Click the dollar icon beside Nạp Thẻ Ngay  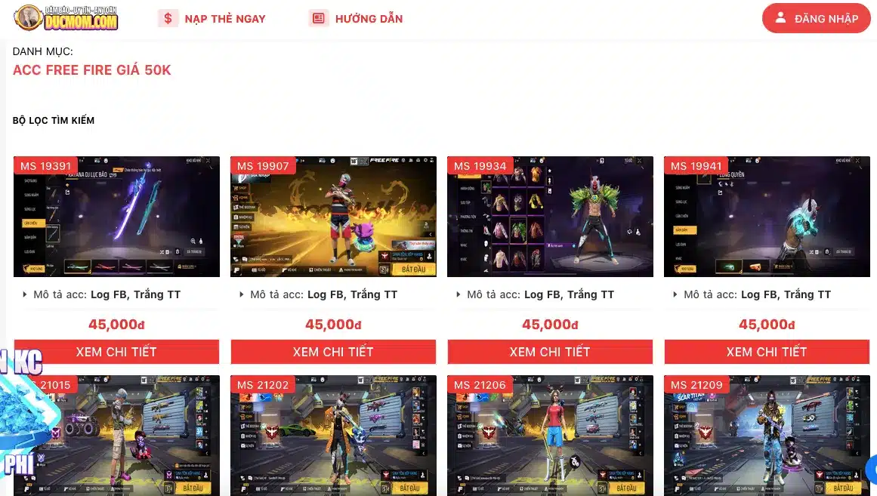168,18
